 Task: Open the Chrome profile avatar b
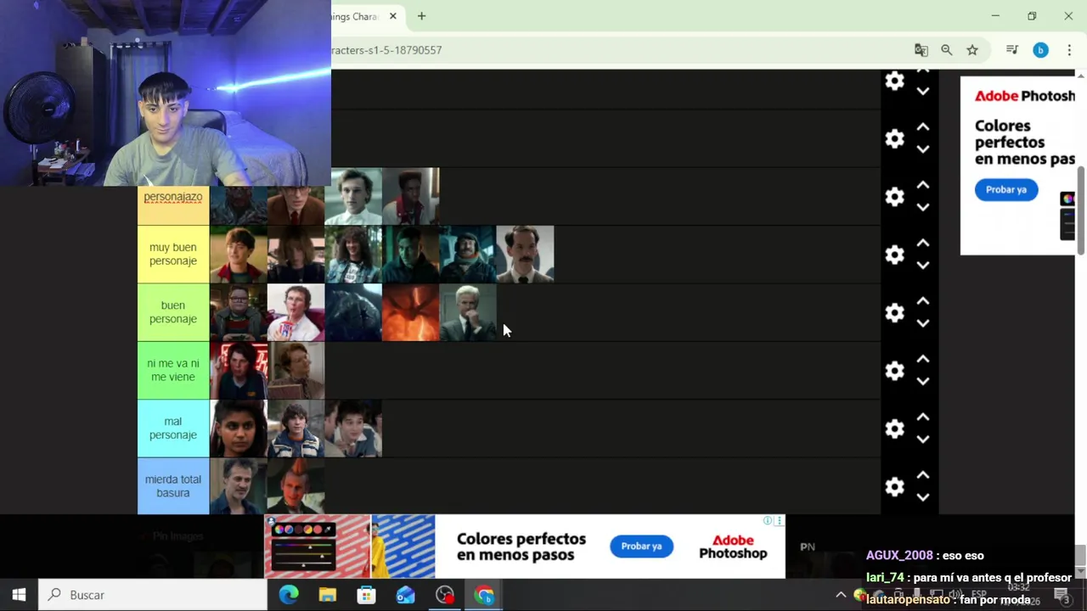coord(1040,50)
